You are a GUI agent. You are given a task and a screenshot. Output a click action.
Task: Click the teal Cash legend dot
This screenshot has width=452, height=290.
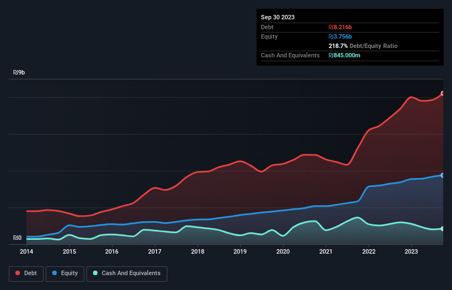pyautogui.click(x=95, y=273)
